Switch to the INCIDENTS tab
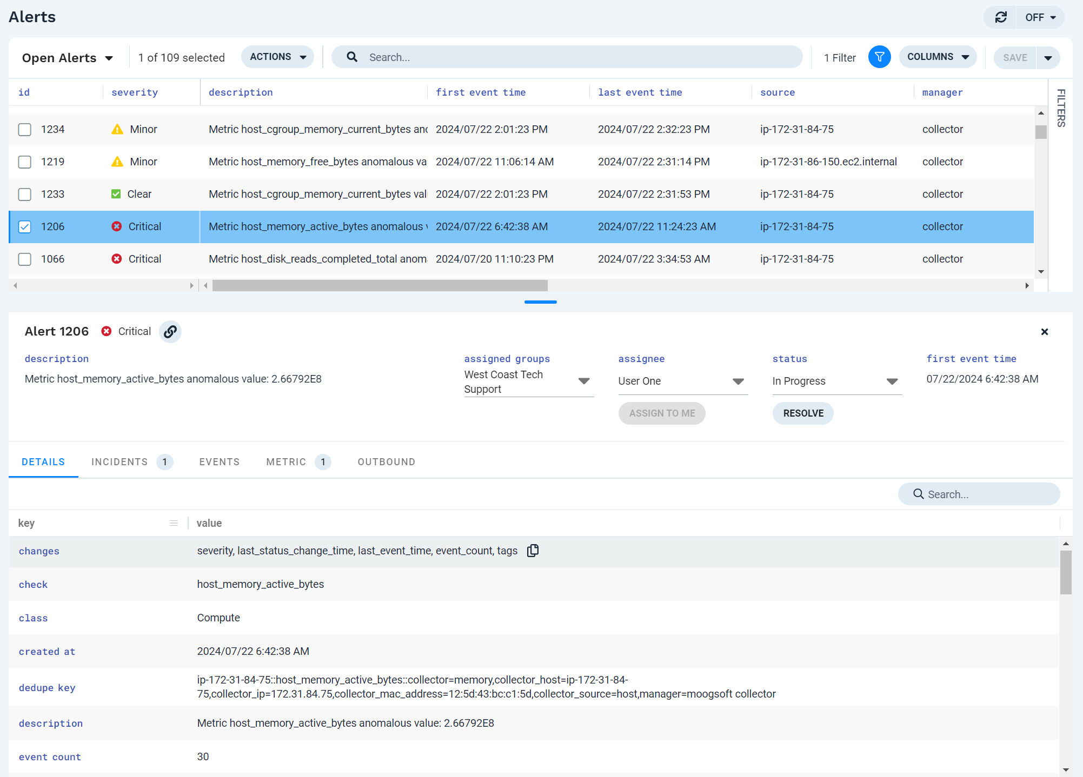 pos(119,461)
